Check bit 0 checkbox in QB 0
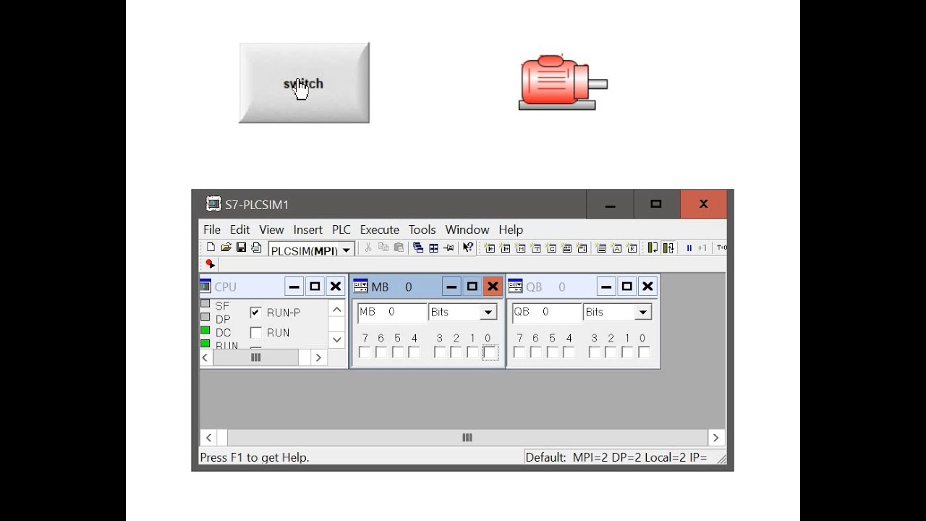 click(644, 352)
